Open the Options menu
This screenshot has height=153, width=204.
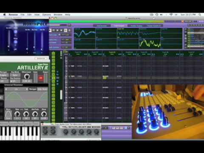click(x=47, y=14)
